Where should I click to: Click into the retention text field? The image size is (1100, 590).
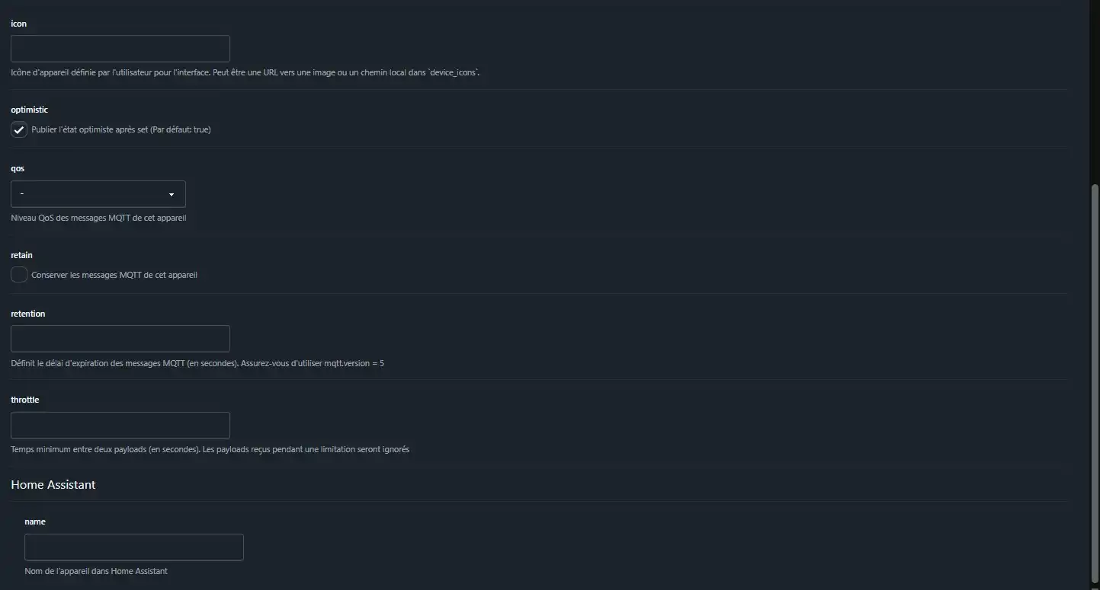(x=120, y=339)
